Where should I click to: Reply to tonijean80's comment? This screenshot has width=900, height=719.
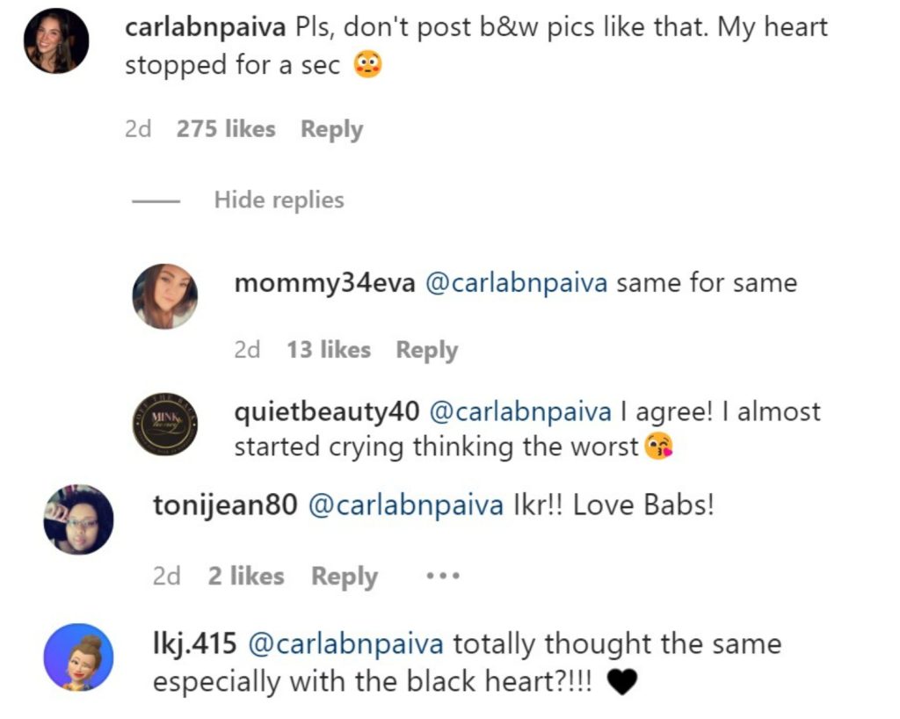click(344, 577)
